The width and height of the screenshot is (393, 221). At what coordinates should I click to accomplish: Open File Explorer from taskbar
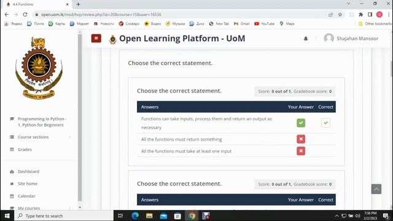pos(149,215)
